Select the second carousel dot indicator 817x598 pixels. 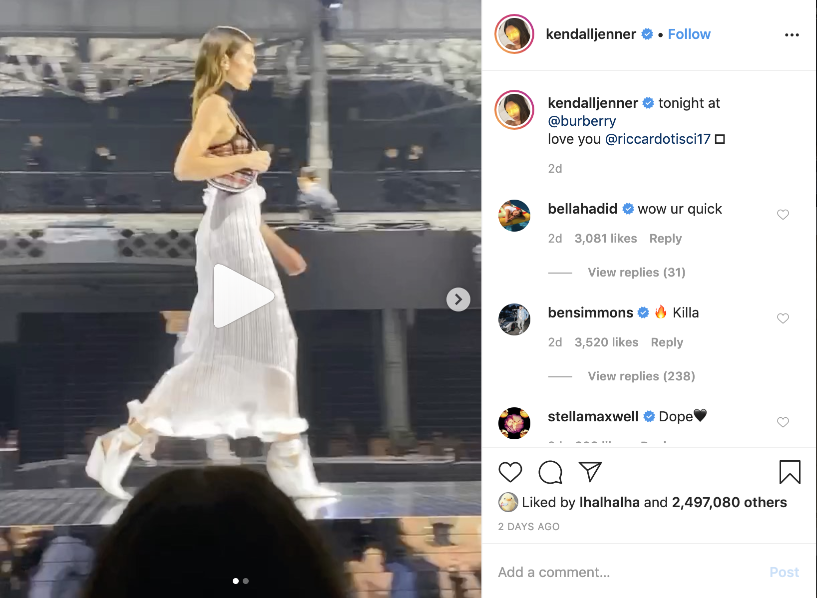pyautogui.click(x=246, y=581)
